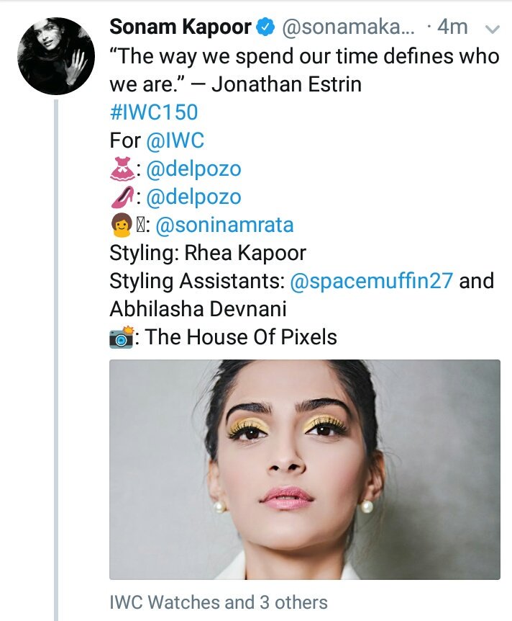Click the blue verified badge
Viewport: 512px width, 621px height.
(266, 28)
